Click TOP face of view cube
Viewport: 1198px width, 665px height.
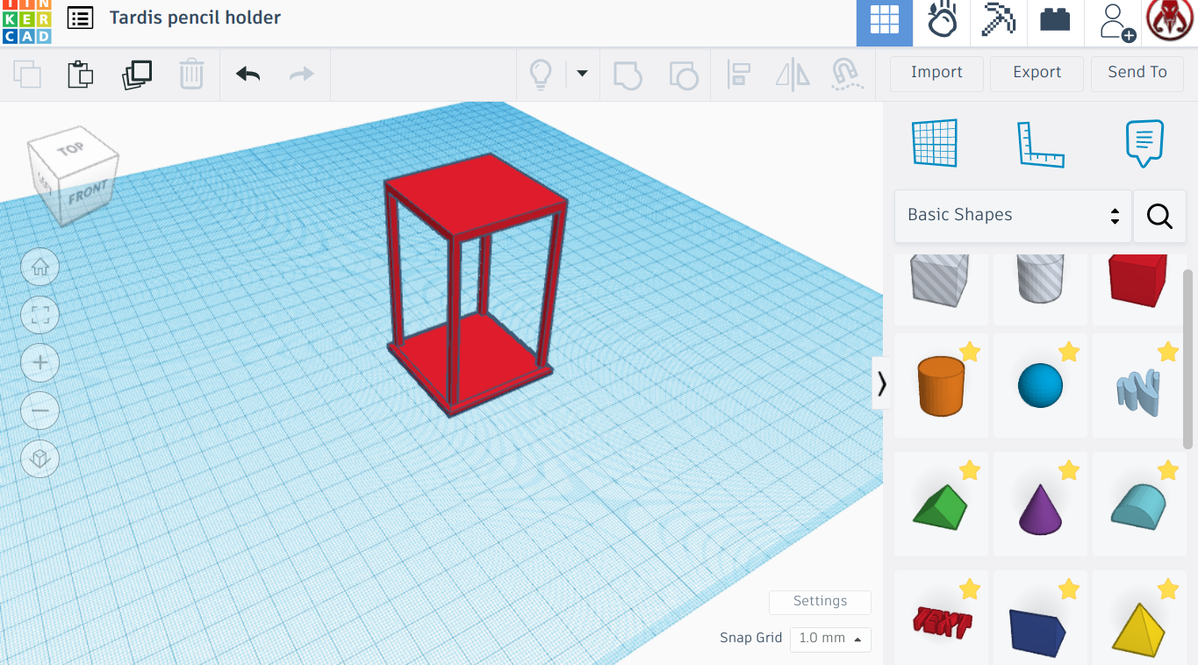[70, 150]
